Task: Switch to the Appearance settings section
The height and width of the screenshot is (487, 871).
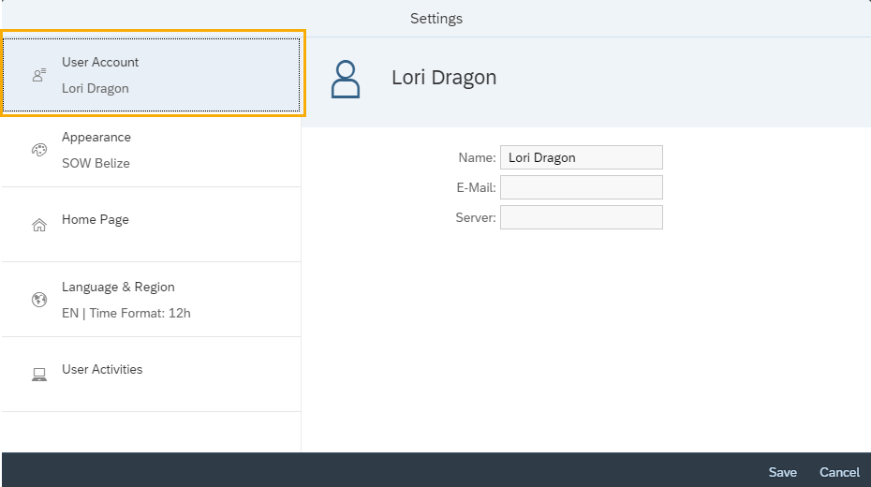Action: [x=152, y=150]
